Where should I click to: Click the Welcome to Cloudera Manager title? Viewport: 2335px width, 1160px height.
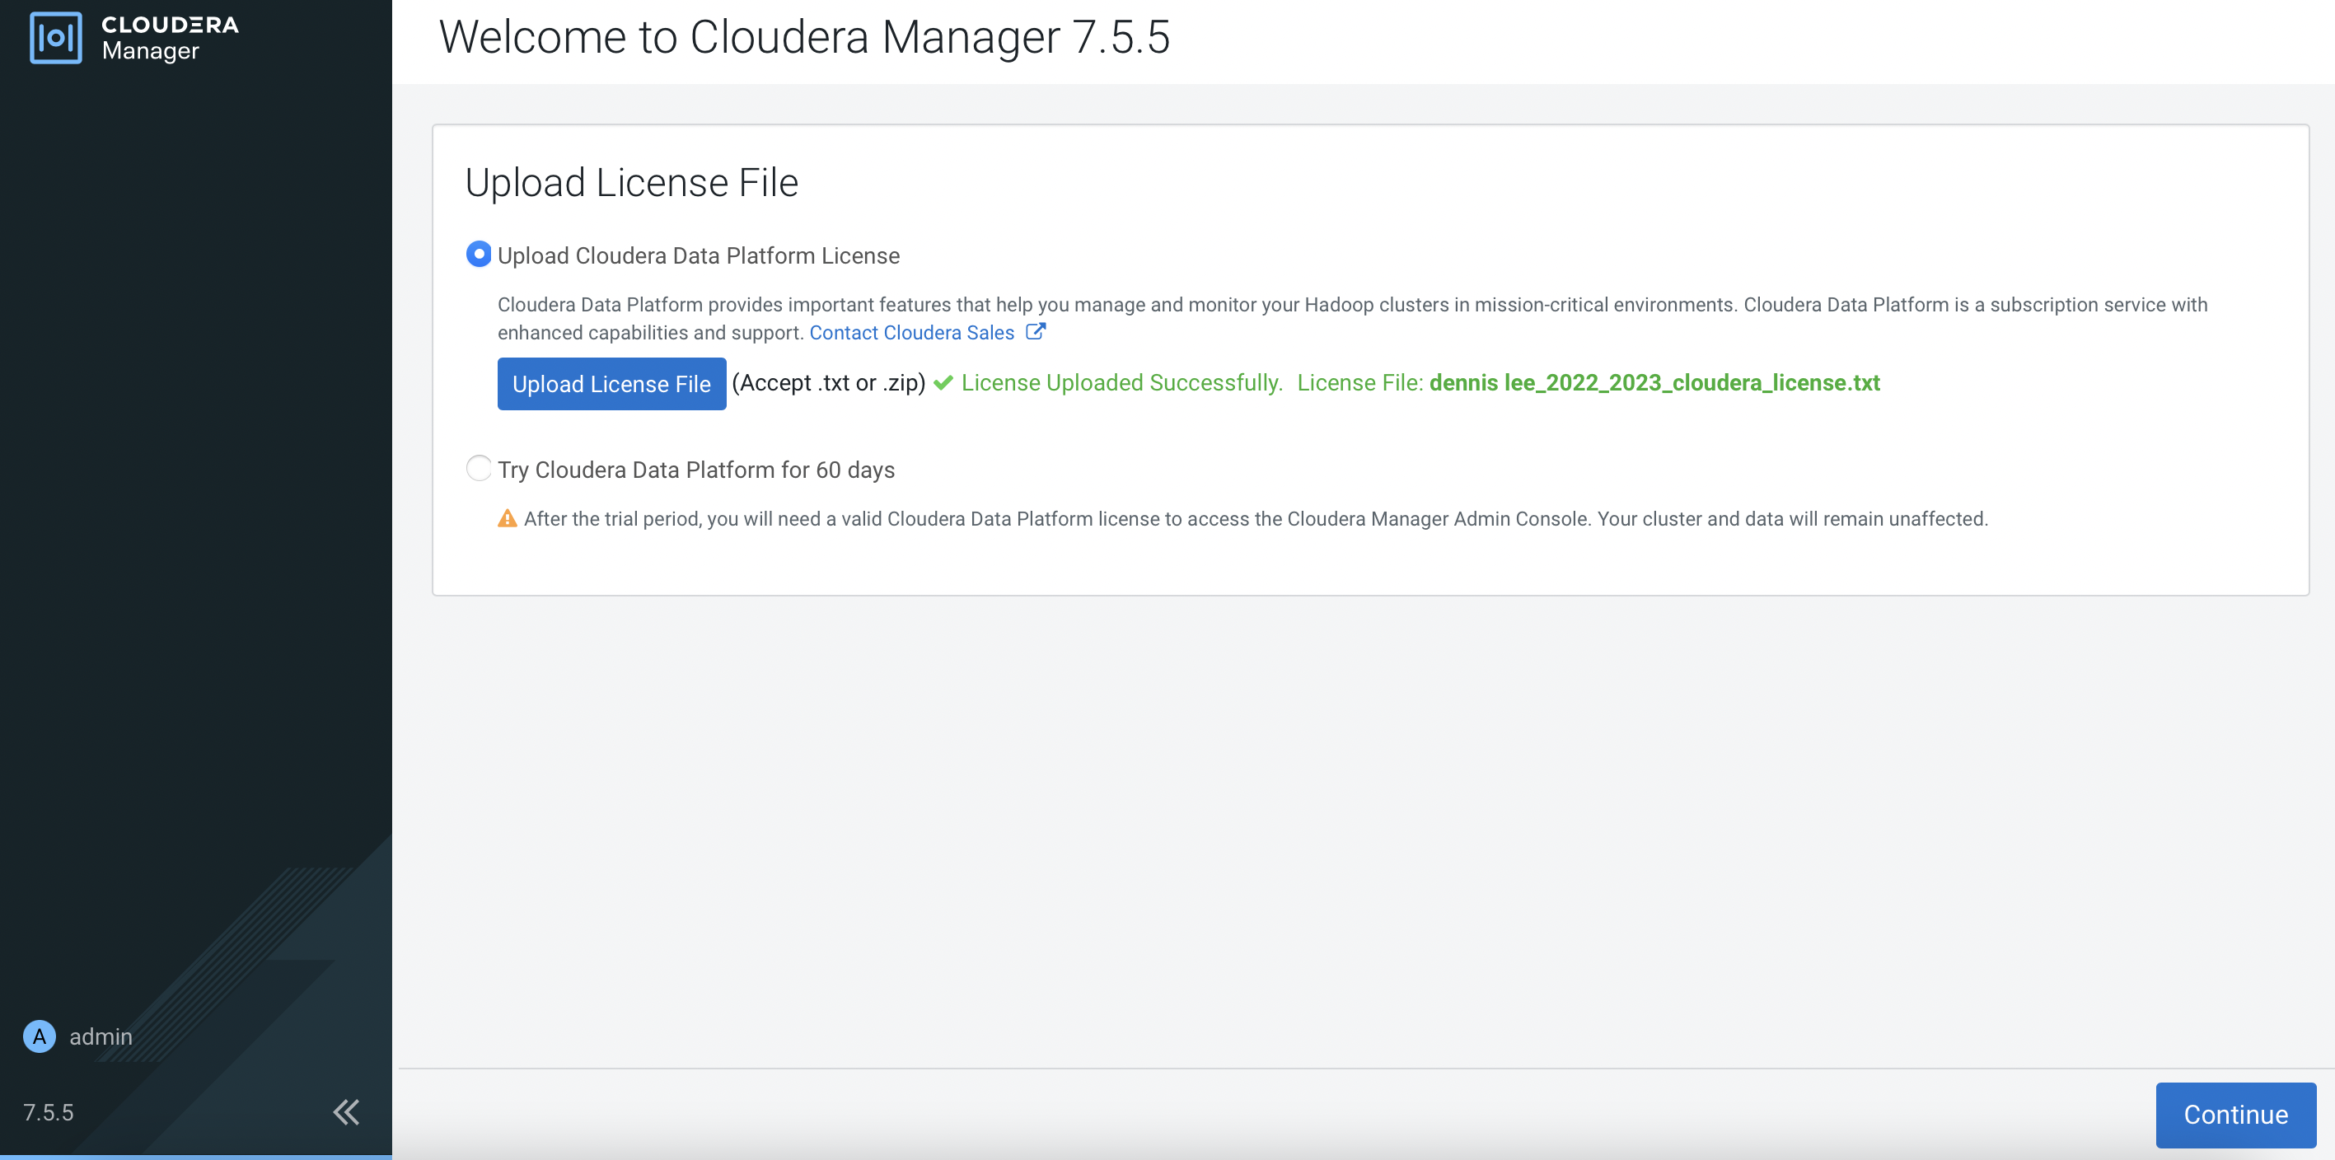(804, 38)
